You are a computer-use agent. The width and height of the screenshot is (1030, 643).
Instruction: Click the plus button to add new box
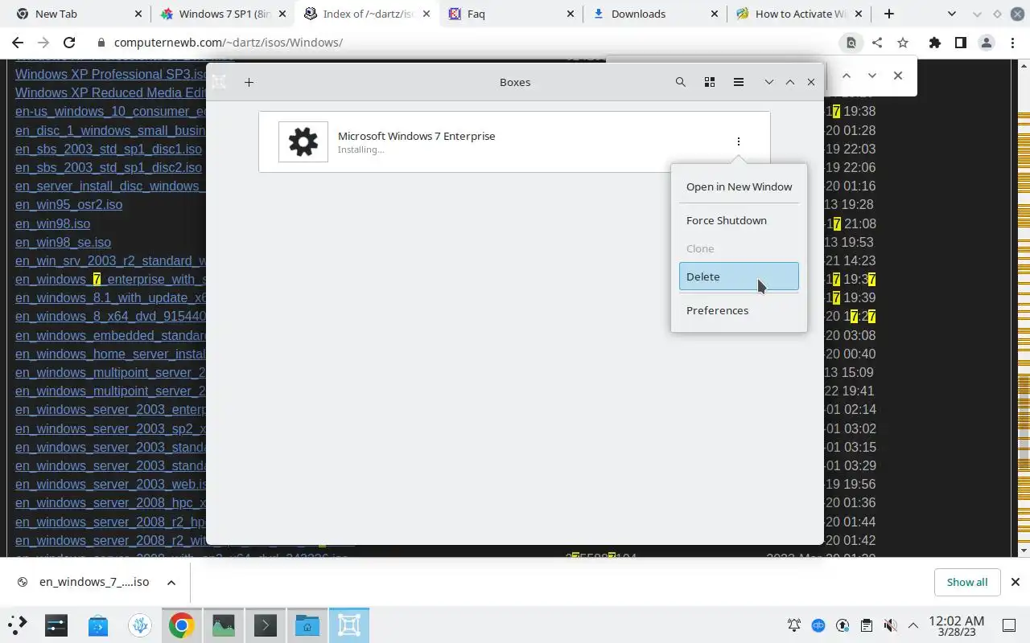tap(249, 82)
